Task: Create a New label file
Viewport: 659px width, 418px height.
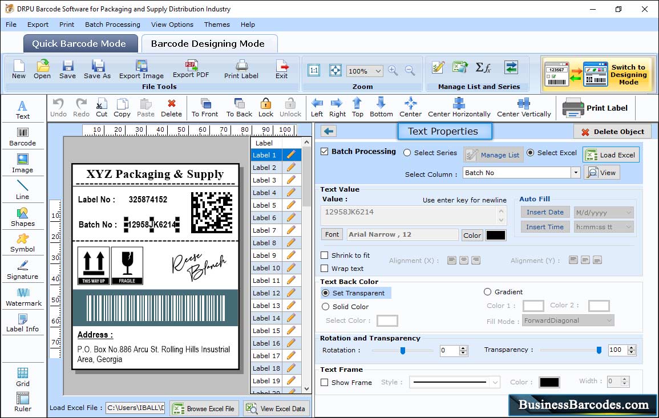Action: click(18, 70)
